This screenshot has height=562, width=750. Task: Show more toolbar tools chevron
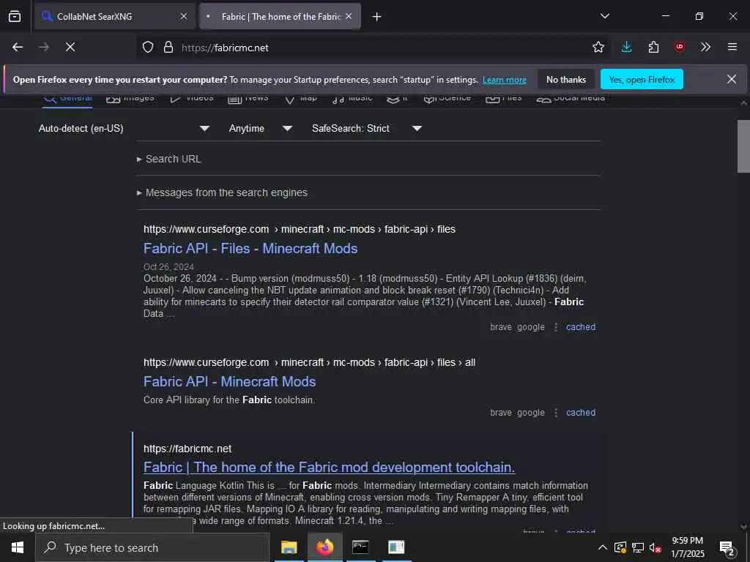[705, 47]
